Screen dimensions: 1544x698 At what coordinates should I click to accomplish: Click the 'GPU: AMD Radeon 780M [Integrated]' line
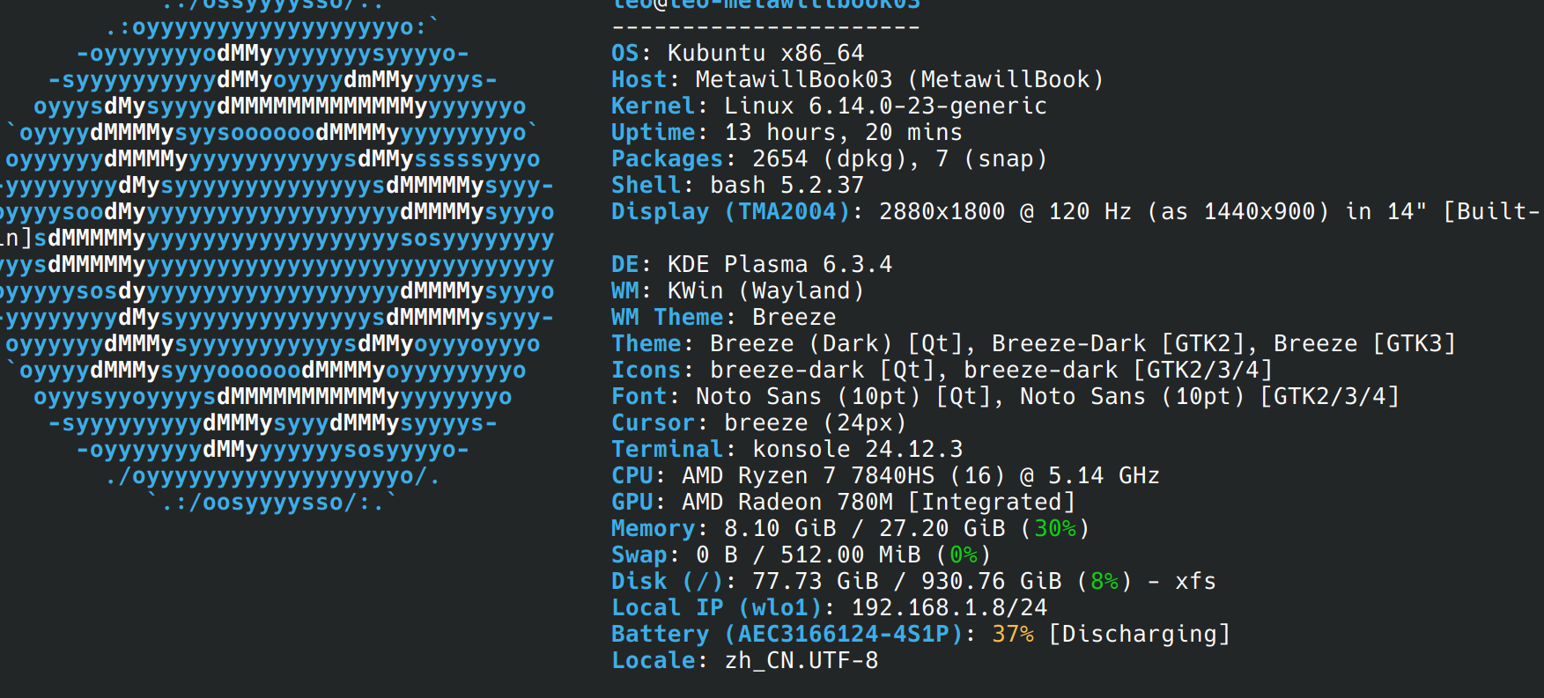(x=844, y=502)
